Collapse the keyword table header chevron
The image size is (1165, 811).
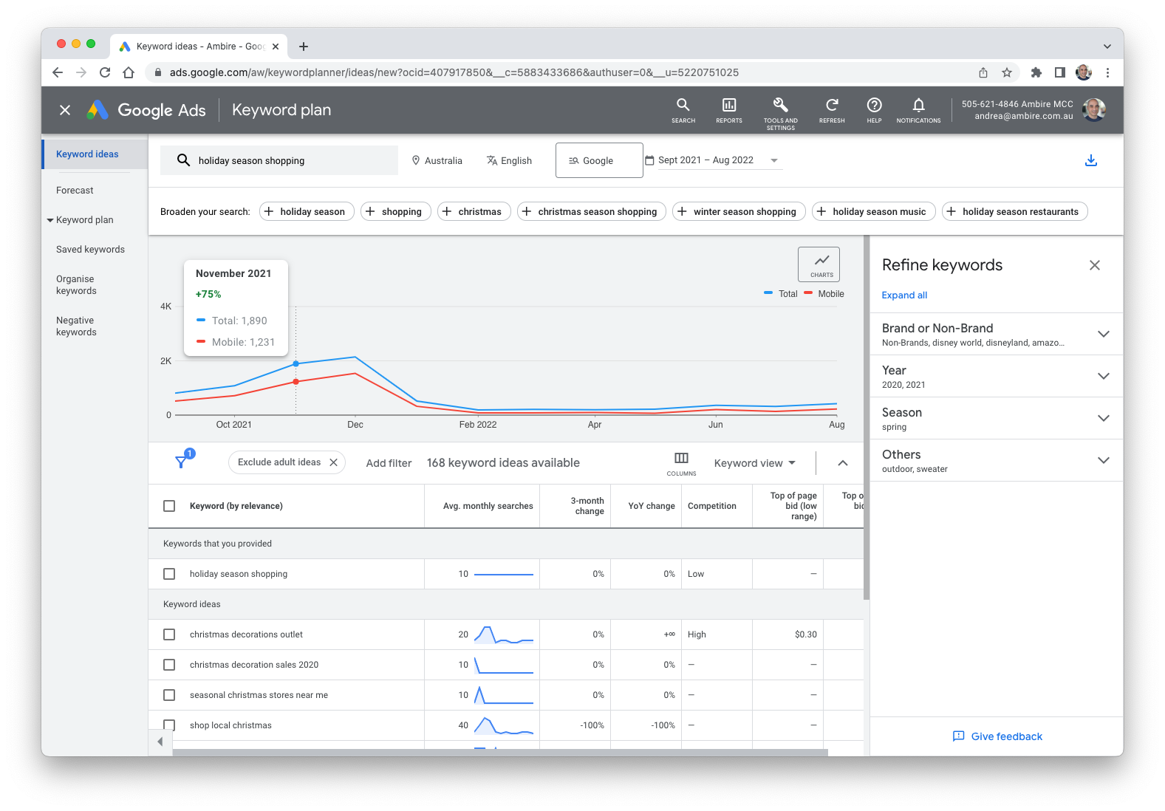click(x=843, y=463)
